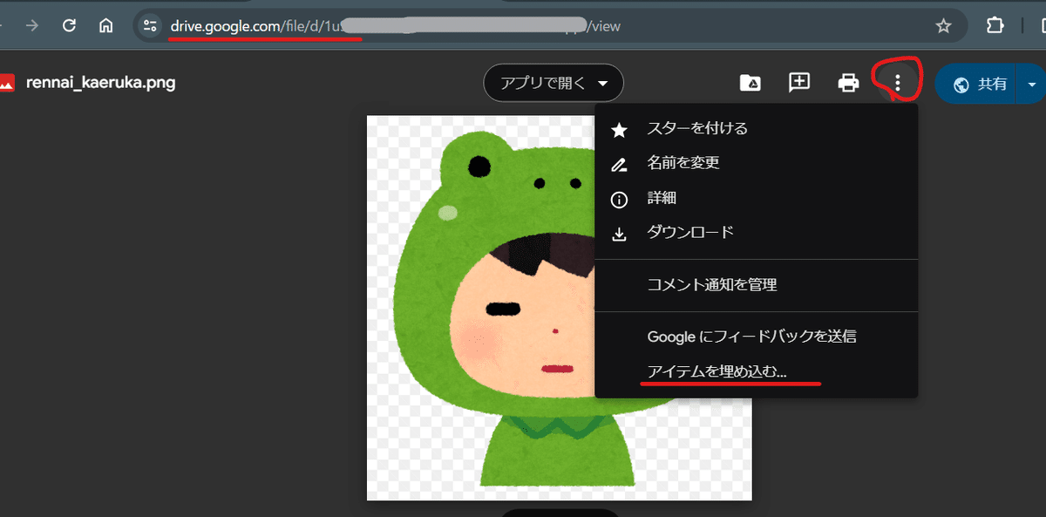The width and height of the screenshot is (1046, 517).
Task: Print the file with printer icon
Action: pos(848,83)
